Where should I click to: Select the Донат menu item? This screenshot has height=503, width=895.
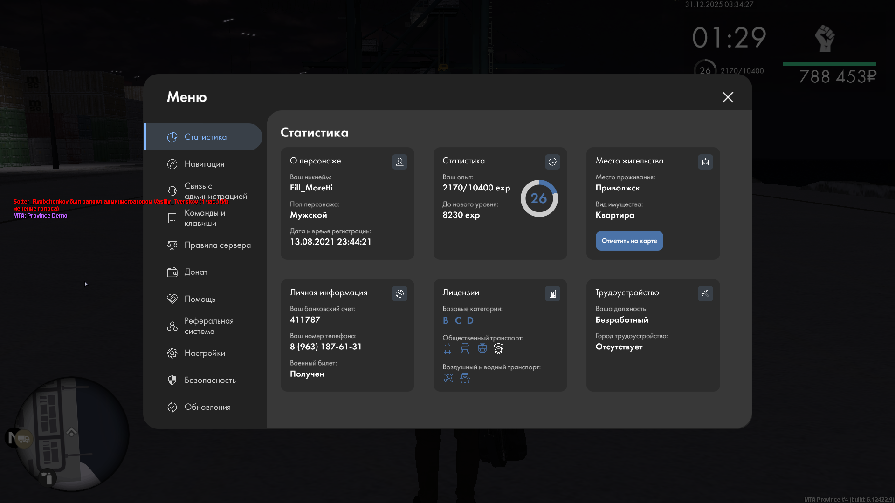195,272
